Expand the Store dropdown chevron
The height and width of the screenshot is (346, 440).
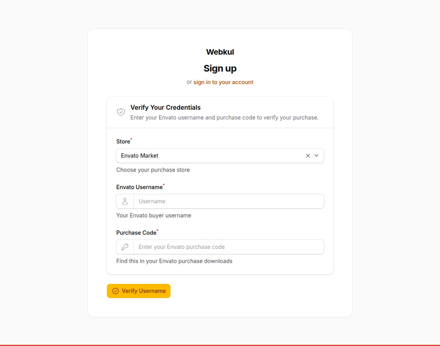point(317,156)
